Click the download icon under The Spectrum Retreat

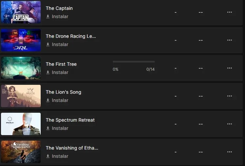pyautogui.click(x=48, y=128)
